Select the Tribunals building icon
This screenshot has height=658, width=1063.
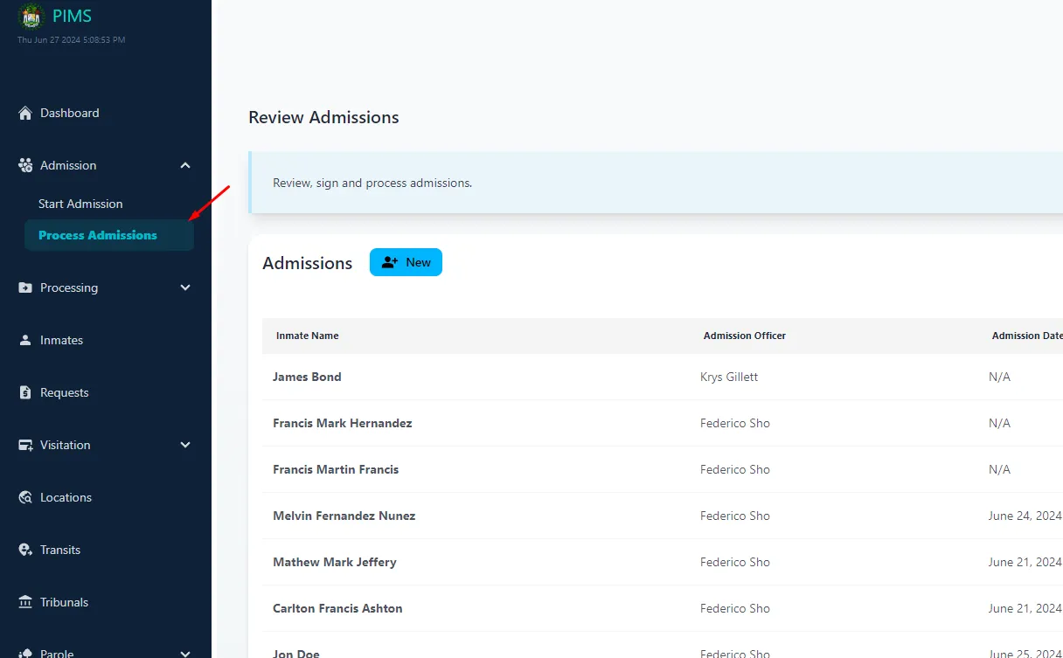[x=23, y=602]
